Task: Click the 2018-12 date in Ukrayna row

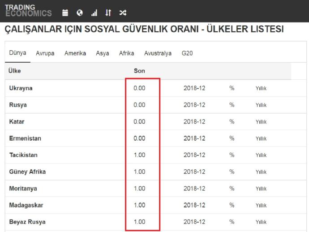Action: coord(194,88)
